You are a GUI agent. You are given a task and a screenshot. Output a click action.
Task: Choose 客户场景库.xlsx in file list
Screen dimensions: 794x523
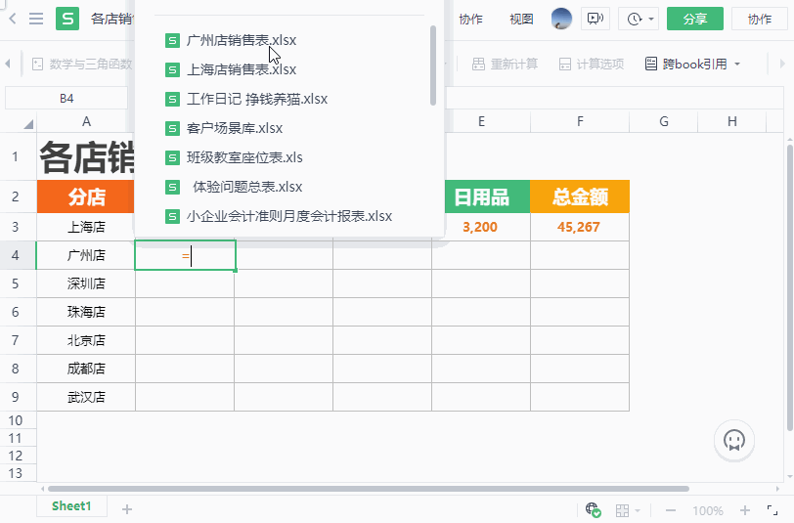pyautogui.click(x=234, y=128)
